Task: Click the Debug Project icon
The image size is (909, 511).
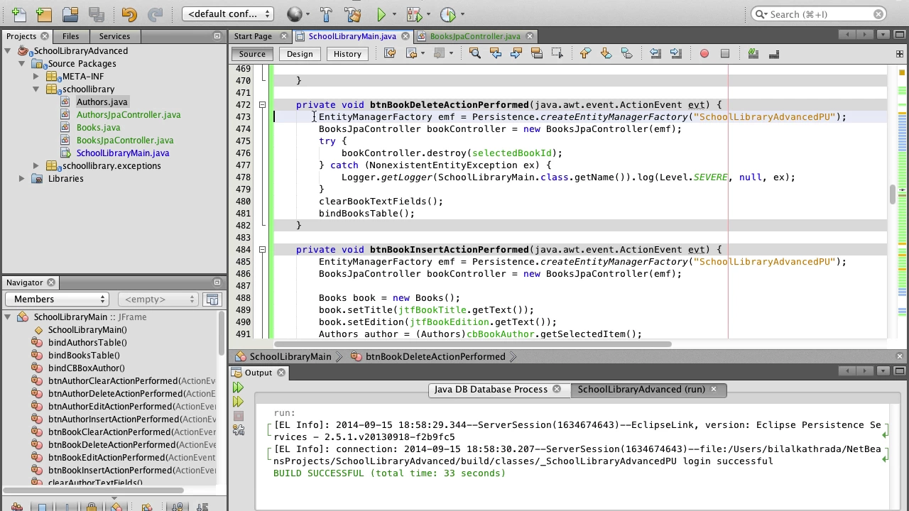Action: [x=414, y=14]
